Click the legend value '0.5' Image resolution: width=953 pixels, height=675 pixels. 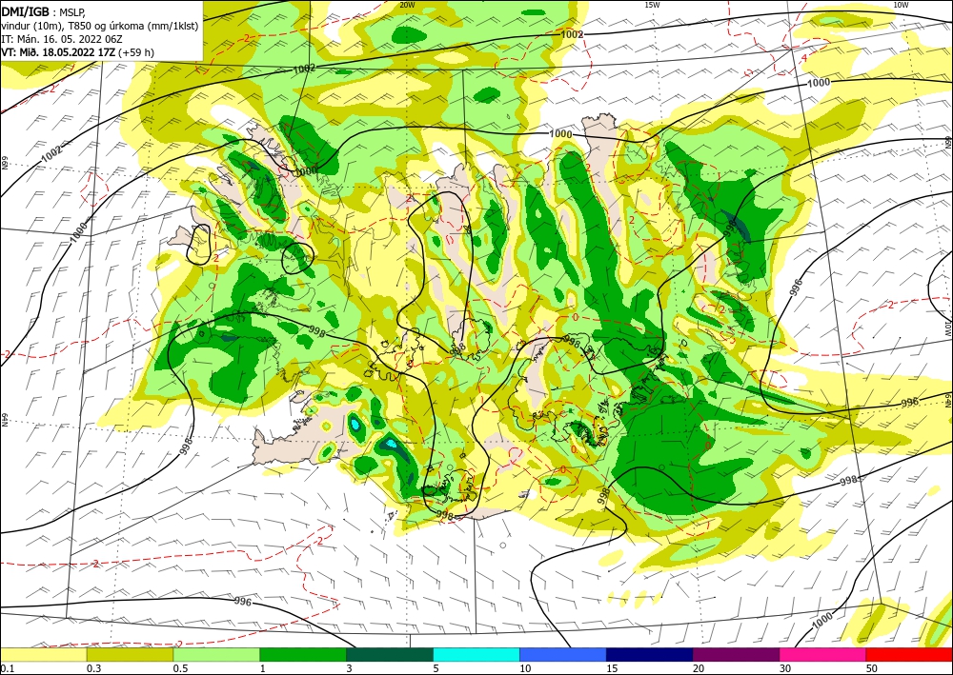[180, 668]
